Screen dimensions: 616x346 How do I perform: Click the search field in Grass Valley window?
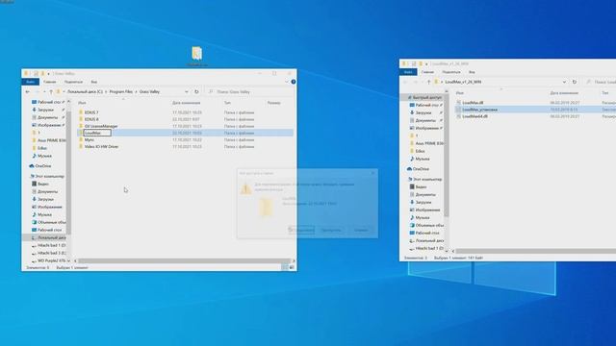point(250,92)
